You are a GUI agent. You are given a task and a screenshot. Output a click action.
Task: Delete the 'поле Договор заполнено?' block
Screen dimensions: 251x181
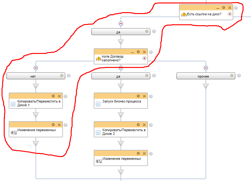tap(144, 52)
